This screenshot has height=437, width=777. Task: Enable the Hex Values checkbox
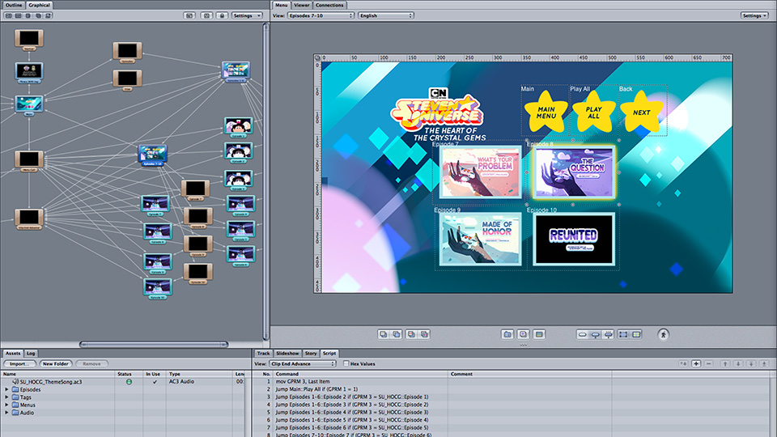(346, 363)
